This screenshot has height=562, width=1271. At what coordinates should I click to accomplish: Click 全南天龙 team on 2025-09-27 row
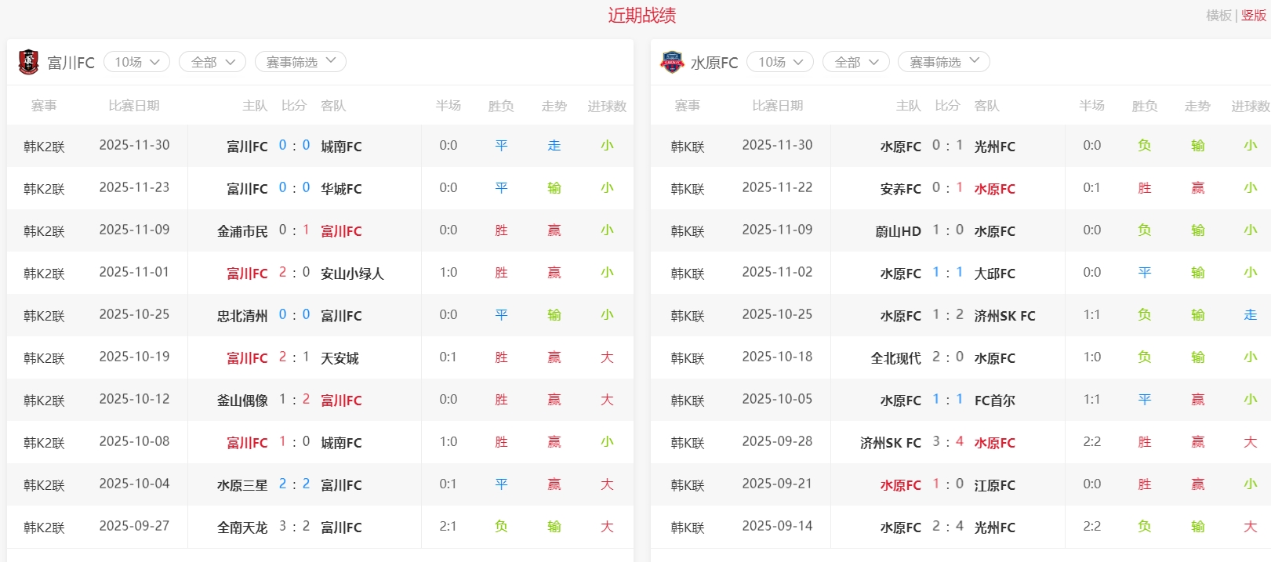[241, 528]
